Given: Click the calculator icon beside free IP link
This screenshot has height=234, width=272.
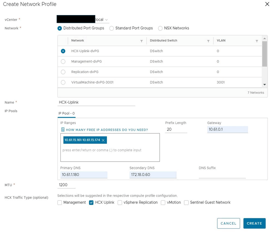Looking at the screenshot, I should (x=63, y=130).
